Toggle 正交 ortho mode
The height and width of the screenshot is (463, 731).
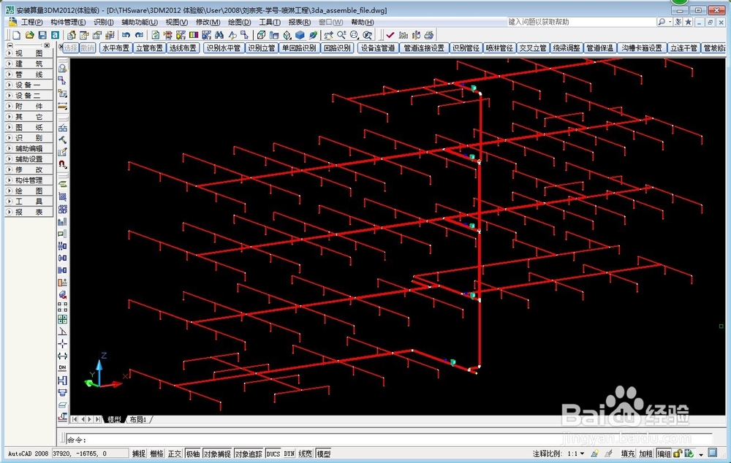175,454
